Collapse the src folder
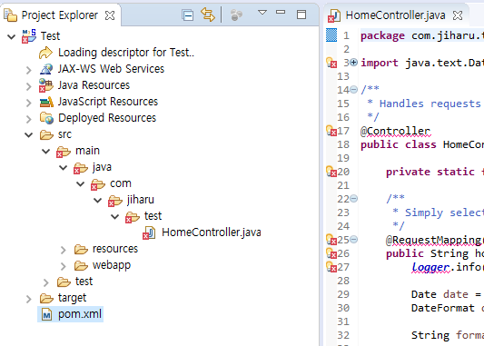 29,135
